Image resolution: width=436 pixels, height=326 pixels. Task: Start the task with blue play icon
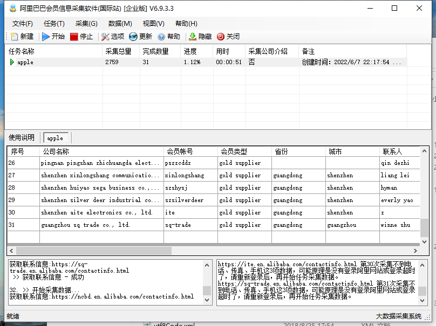coord(46,37)
